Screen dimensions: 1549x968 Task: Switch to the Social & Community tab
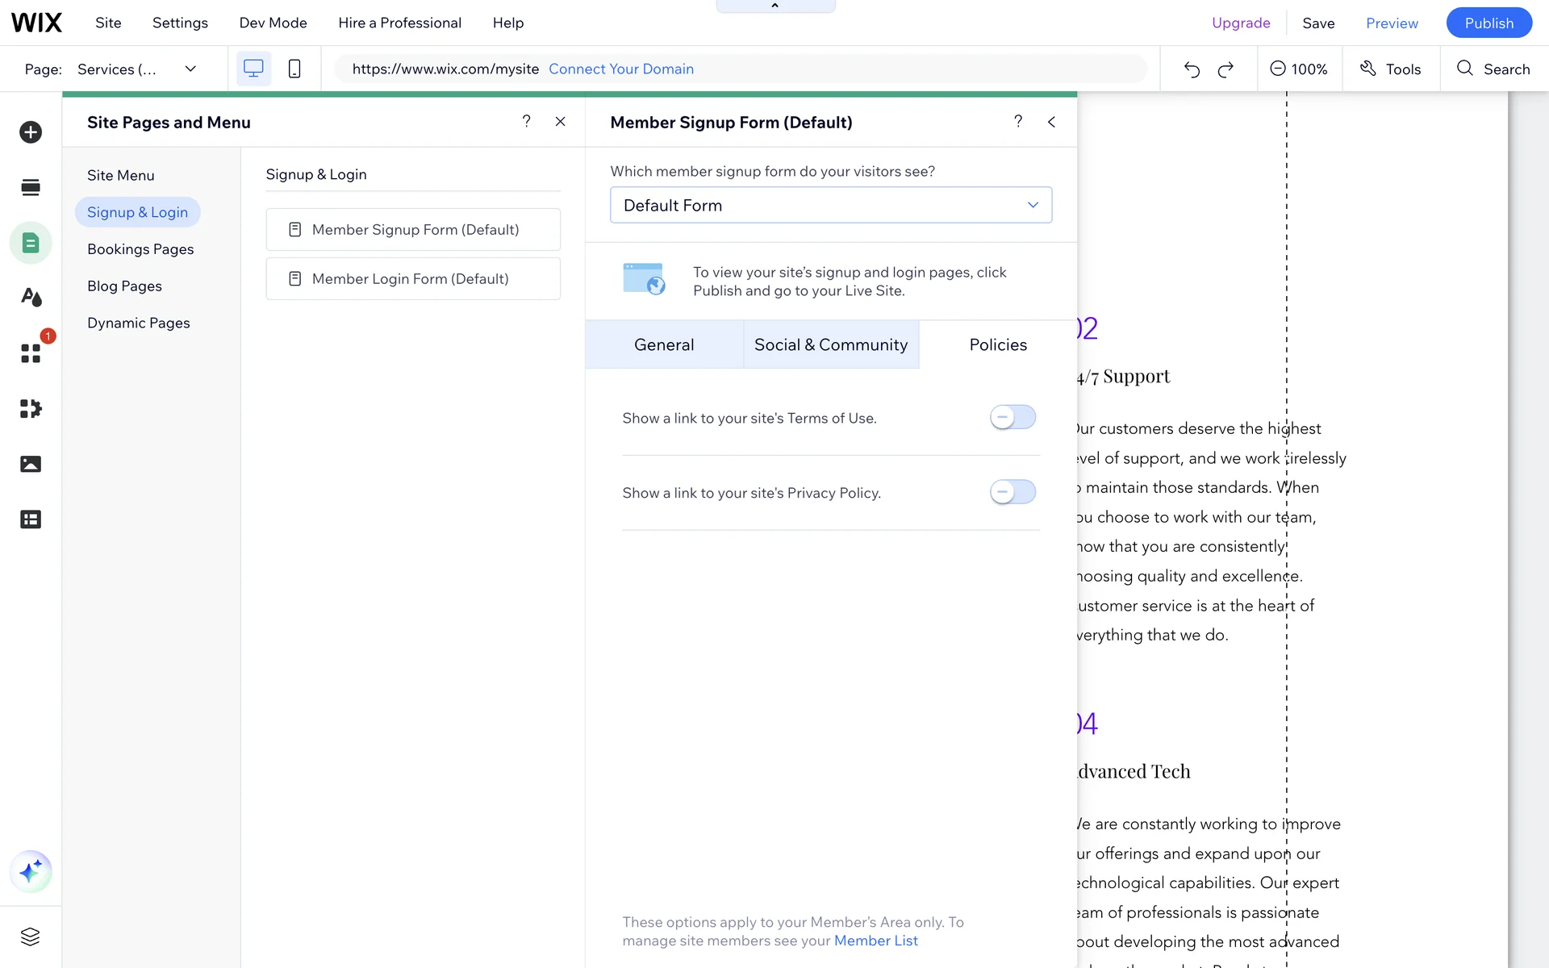tap(830, 345)
